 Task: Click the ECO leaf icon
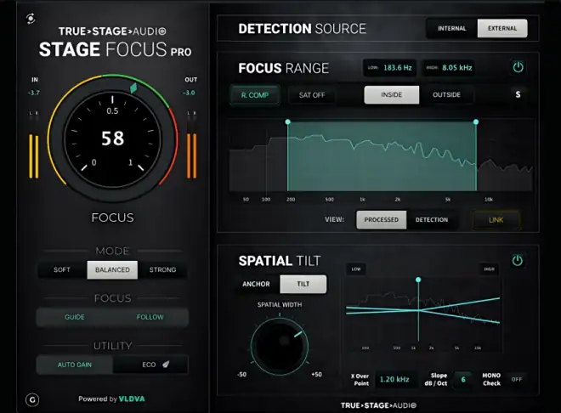(x=166, y=365)
